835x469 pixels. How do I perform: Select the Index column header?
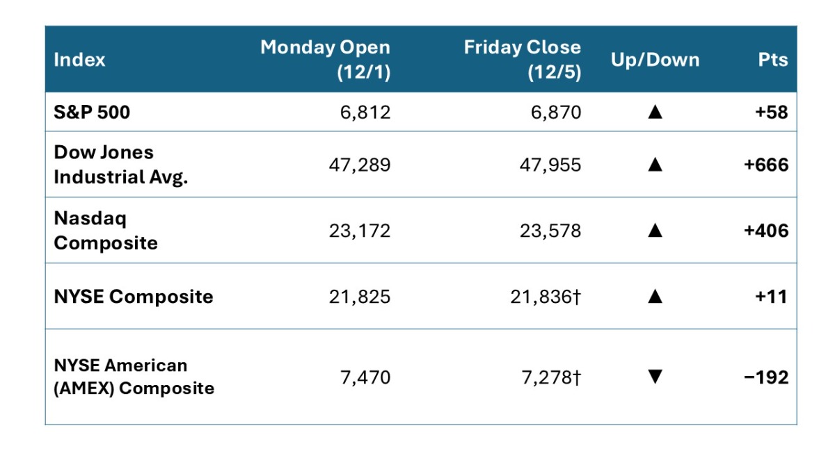click(80, 60)
